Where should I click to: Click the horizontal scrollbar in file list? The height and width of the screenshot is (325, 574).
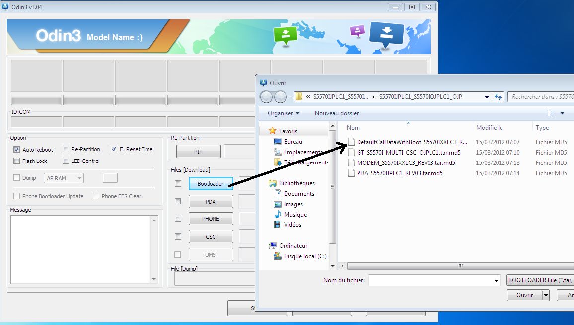coord(460,266)
